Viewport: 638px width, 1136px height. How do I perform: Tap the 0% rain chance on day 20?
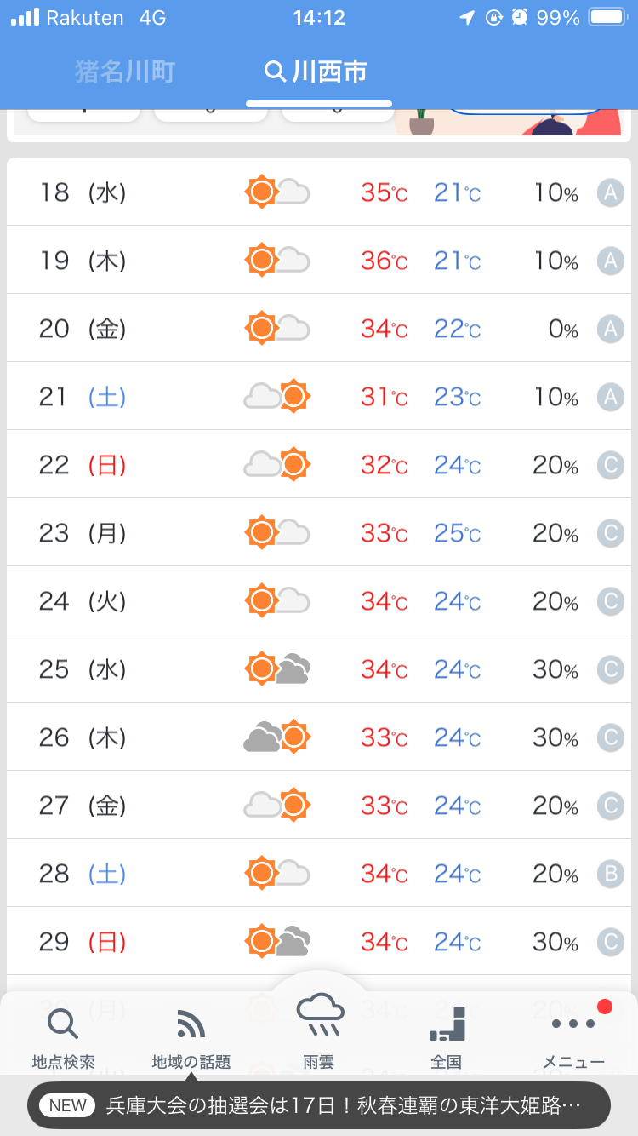(x=562, y=329)
